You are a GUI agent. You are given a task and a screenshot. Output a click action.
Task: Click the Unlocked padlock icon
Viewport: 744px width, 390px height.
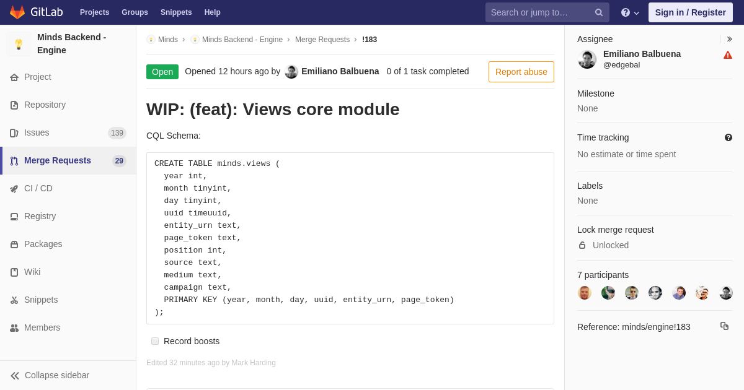pos(582,245)
